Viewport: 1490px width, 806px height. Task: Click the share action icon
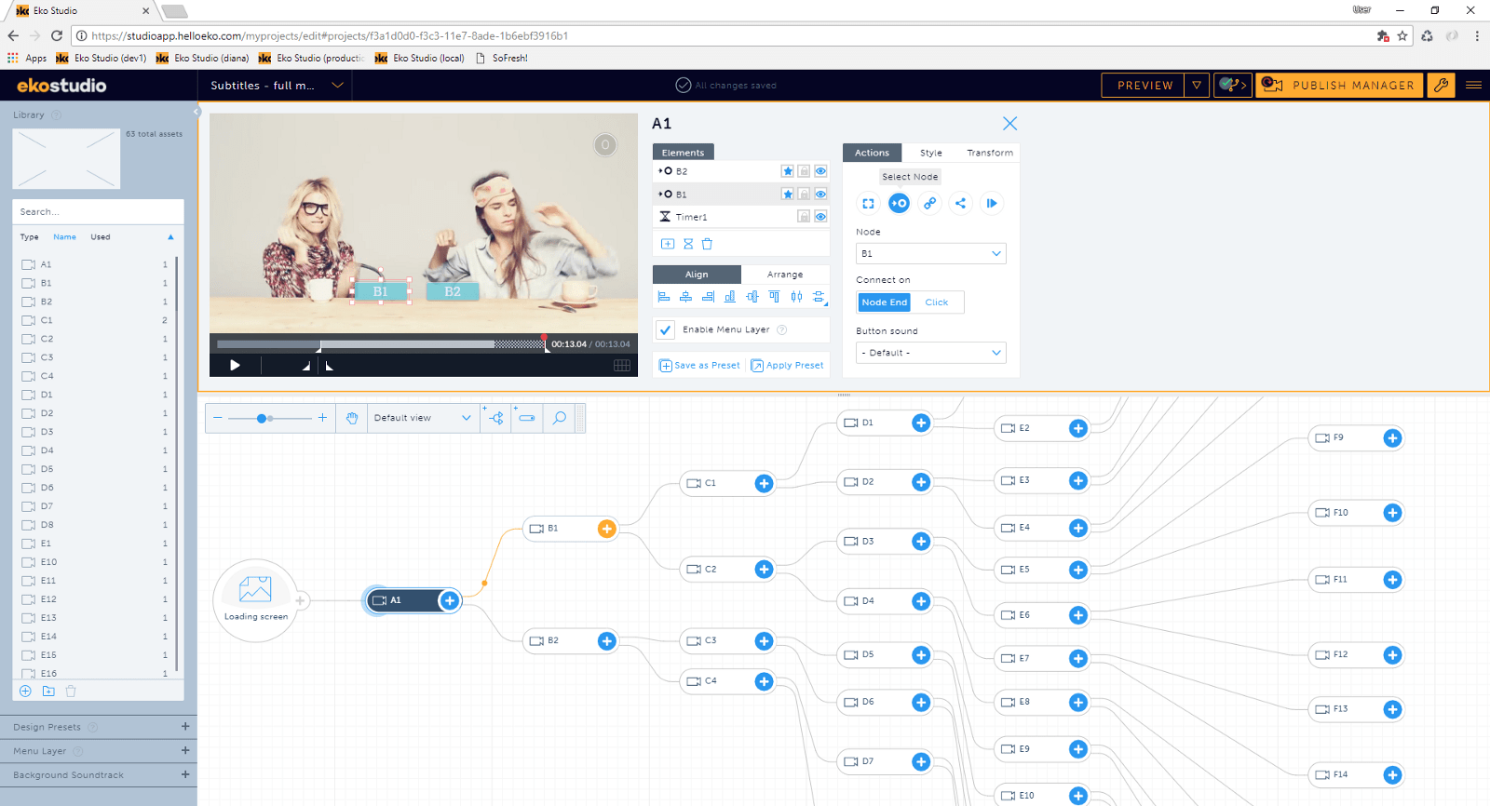tap(960, 203)
